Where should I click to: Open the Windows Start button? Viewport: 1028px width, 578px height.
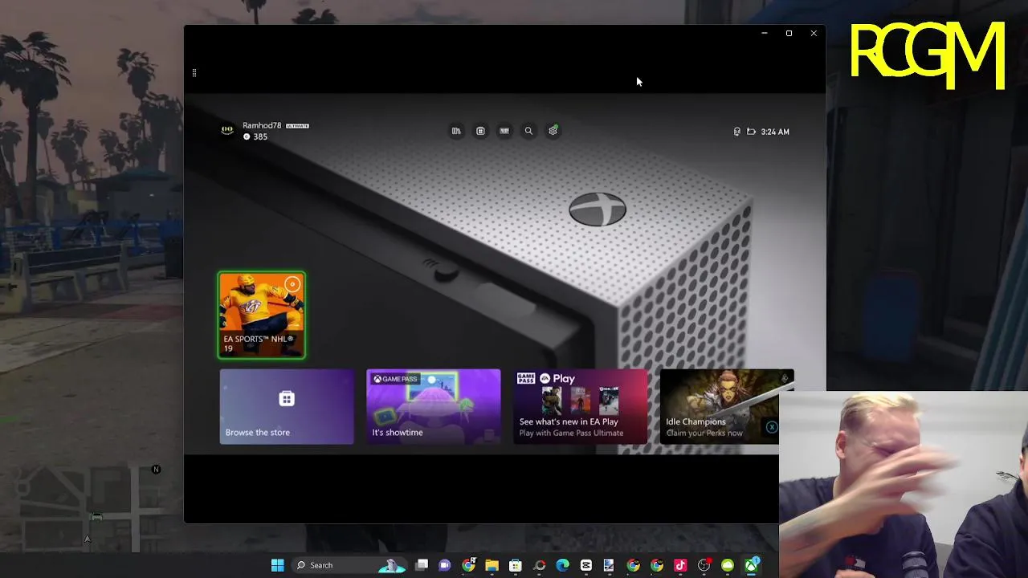tap(278, 565)
